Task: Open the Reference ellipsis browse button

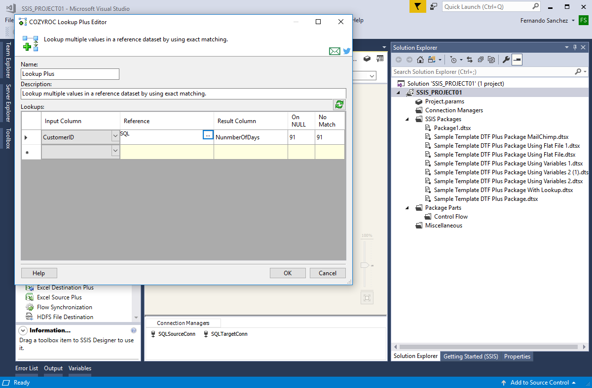Action: click(x=208, y=134)
